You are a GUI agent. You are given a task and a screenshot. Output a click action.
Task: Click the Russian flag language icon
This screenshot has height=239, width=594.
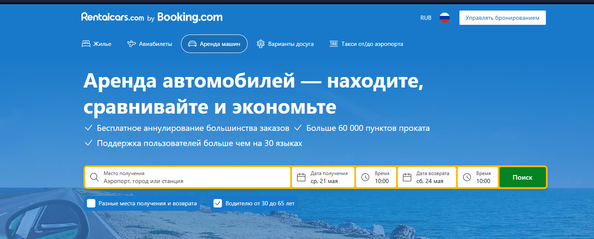pyautogui.click(x=445, y=18)
